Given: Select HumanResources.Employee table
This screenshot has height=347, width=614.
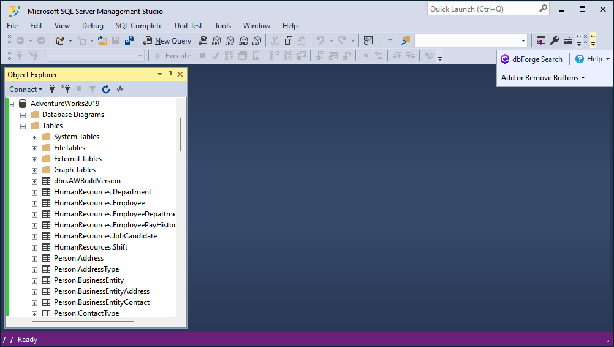Looking at the screenshot, I should [99, 203].
